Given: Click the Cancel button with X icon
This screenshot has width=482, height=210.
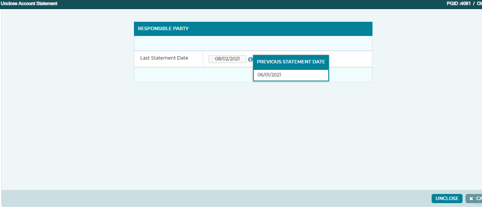Looking at the screenshot, I should point(474,199).
